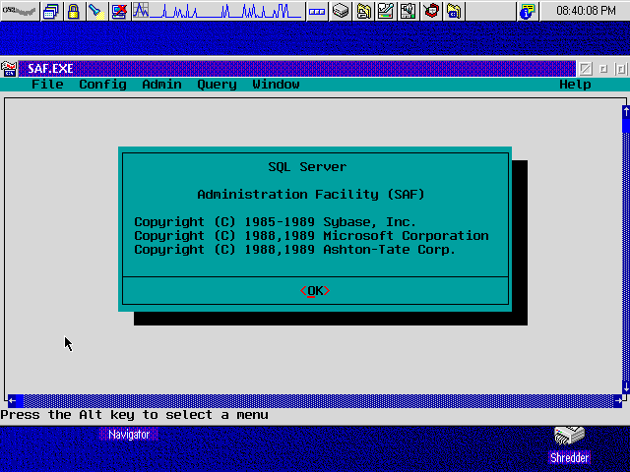Click the vertical scrollbar down arrow
Screen dimensions: 630x472
(626, 386)
